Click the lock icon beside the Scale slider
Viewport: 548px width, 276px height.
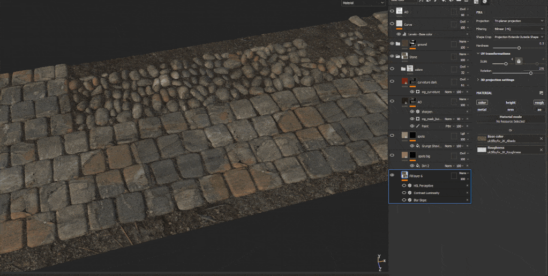[x=519, y=61]
